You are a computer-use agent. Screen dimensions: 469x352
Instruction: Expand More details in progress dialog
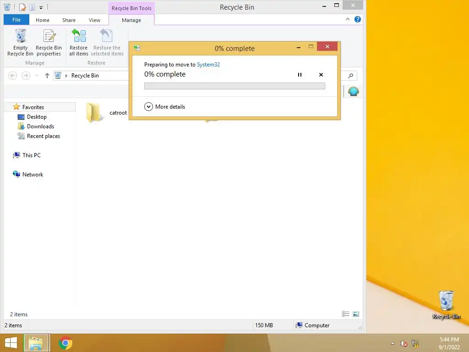point(164,106)
